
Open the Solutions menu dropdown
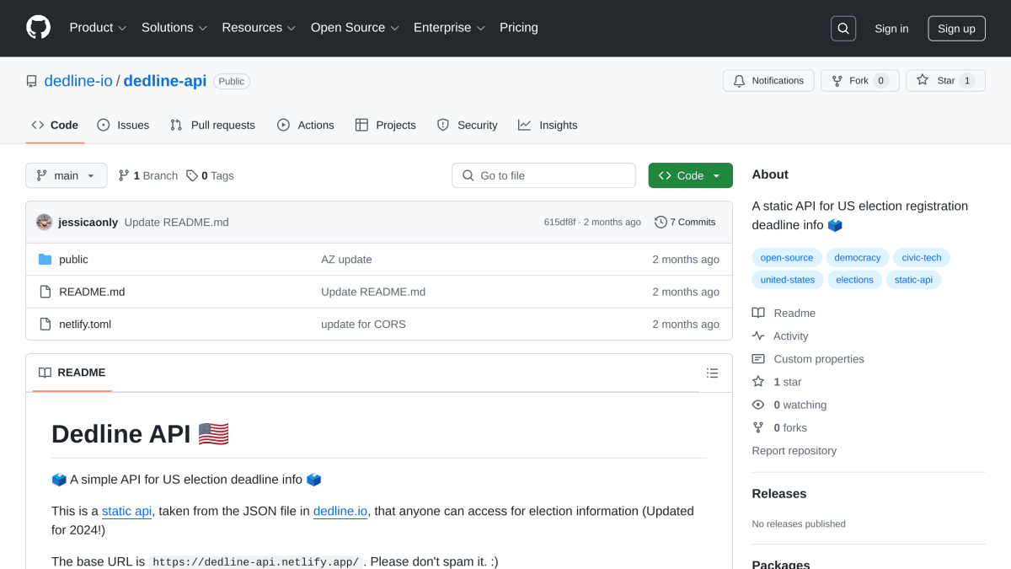174,28
